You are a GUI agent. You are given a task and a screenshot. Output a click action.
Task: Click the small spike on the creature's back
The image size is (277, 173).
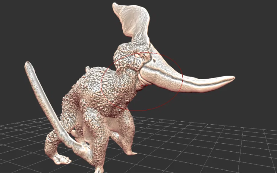coord(87,69)
